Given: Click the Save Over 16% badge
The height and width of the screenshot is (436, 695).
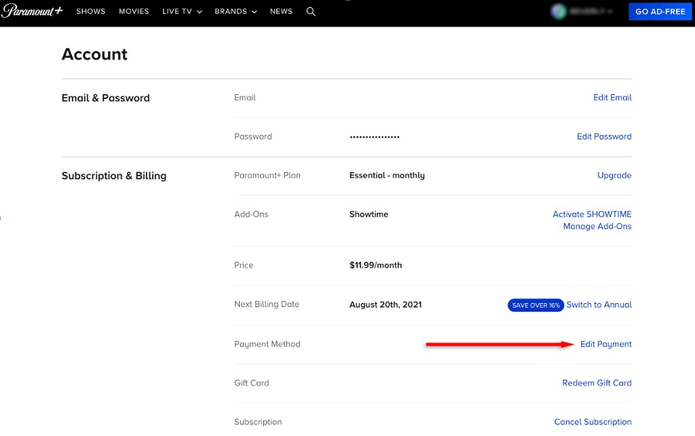Looking at the screenshot, I should click(x=536, y=305).
